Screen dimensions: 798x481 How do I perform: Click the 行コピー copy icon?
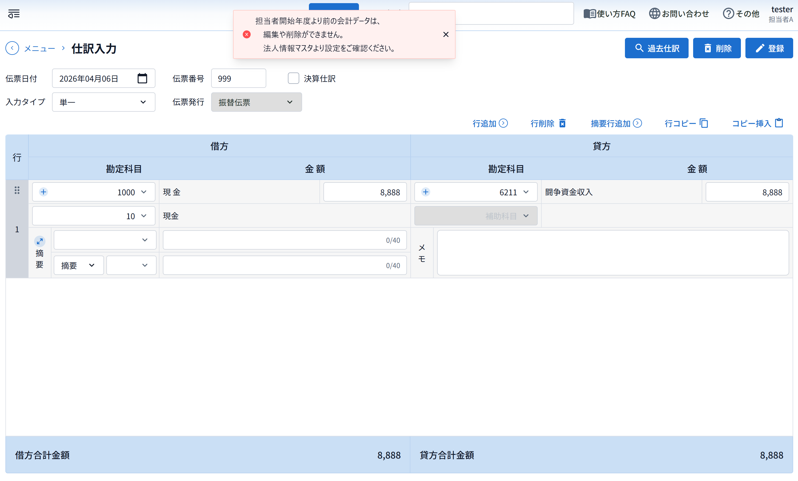click(x=704, y=123)
